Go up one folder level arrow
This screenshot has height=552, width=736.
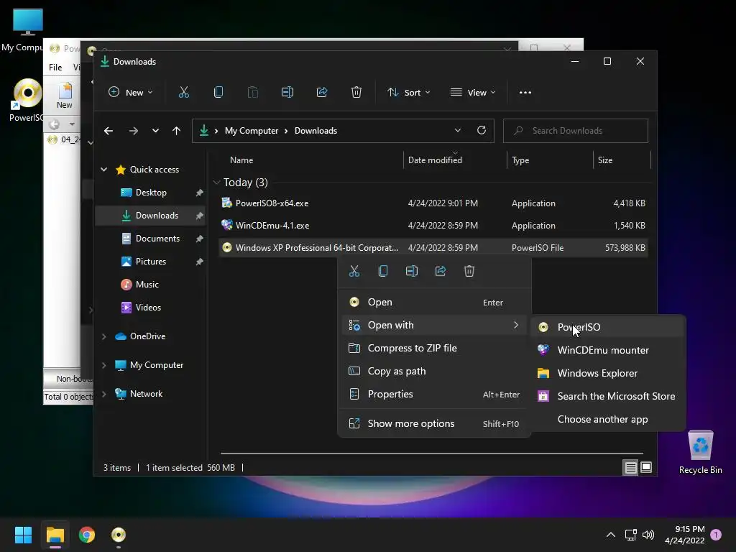(176, 131)
